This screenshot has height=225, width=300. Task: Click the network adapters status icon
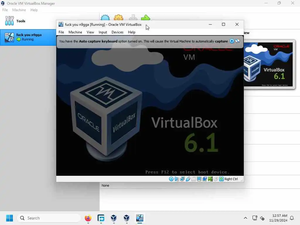(182, 179)
